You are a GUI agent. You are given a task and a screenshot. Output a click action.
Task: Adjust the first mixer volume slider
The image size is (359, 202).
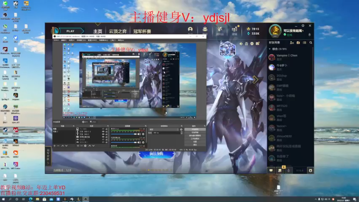point(124,134)
